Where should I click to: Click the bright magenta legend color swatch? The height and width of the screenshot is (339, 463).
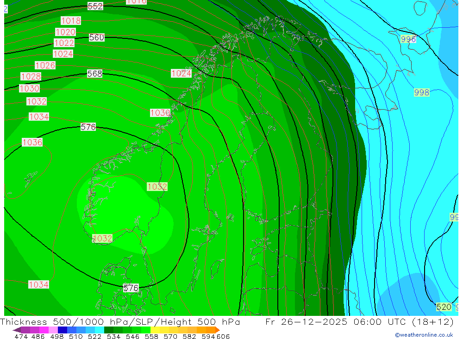pyautogui.click(x=44, y=330)
